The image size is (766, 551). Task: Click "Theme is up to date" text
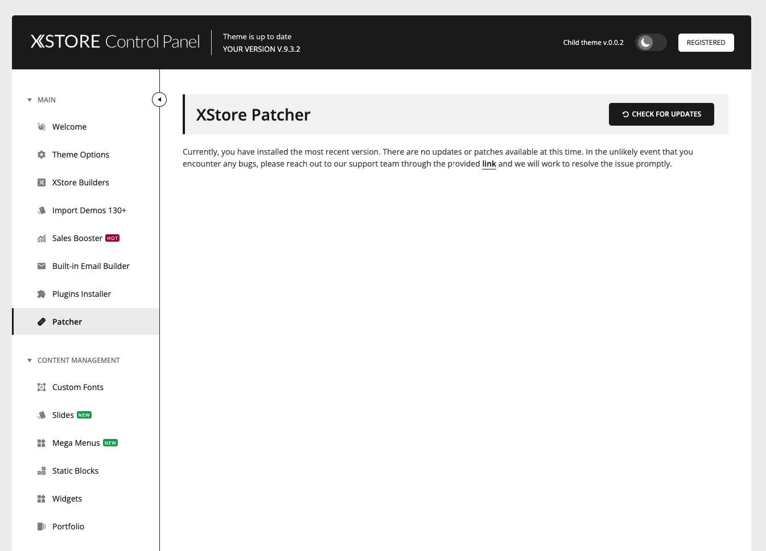tap(257, 36)
